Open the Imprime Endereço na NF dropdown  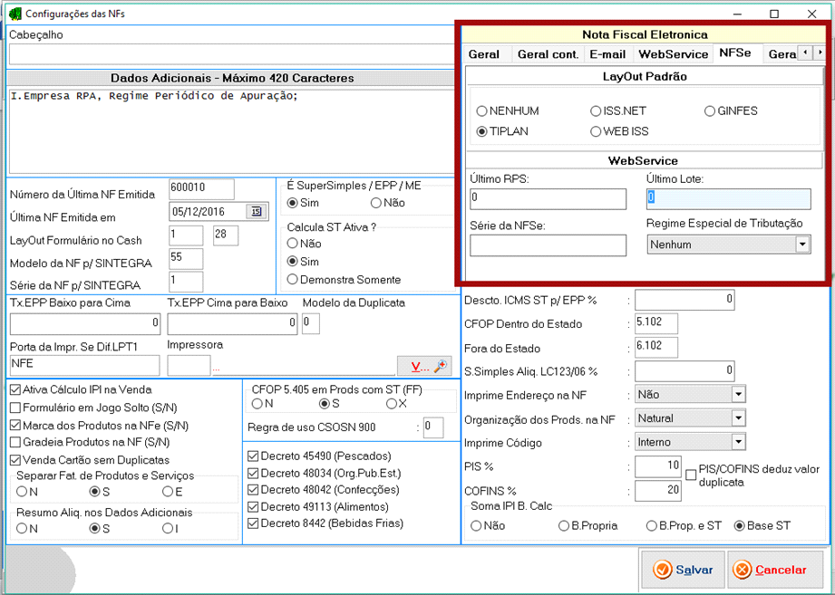[x=738, y=395]
